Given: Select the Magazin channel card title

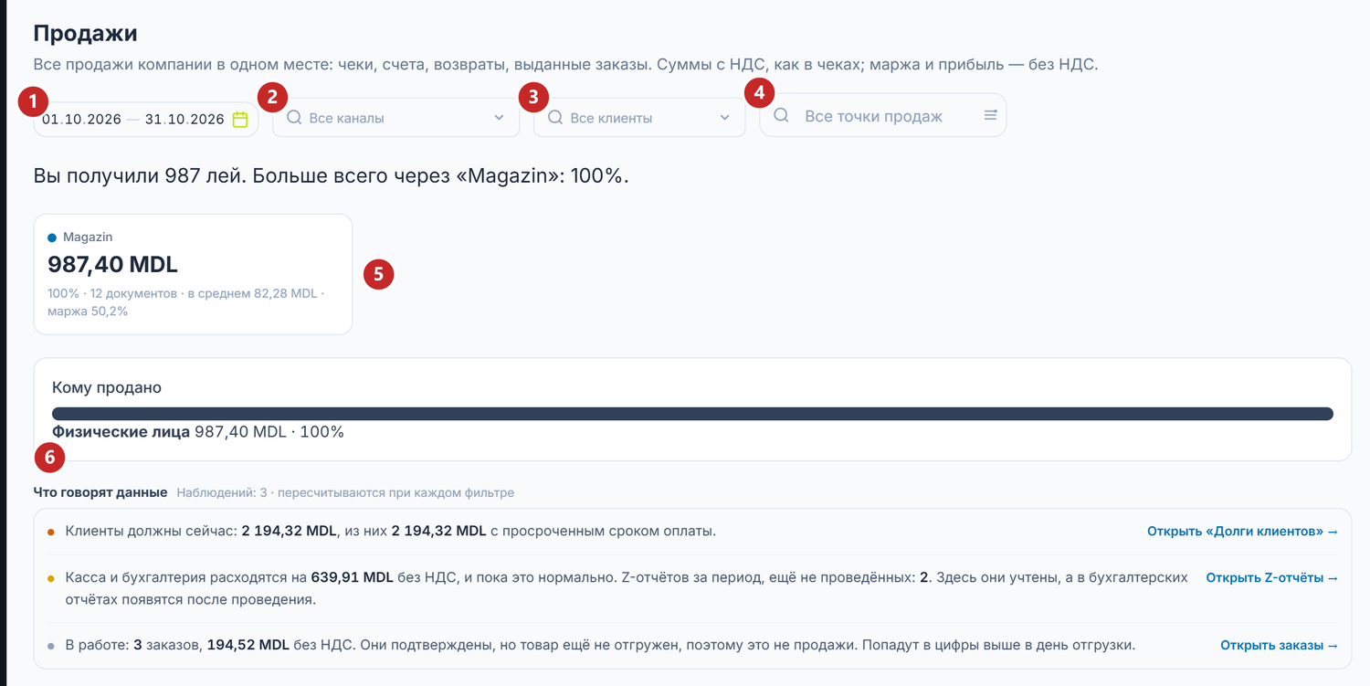Looking at the screenshot, I should pos(88,237).
